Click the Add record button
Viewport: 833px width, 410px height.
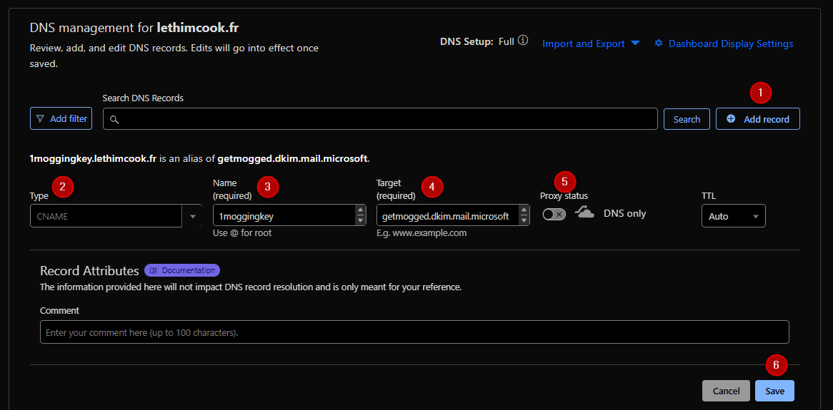(x=757, y=119)
